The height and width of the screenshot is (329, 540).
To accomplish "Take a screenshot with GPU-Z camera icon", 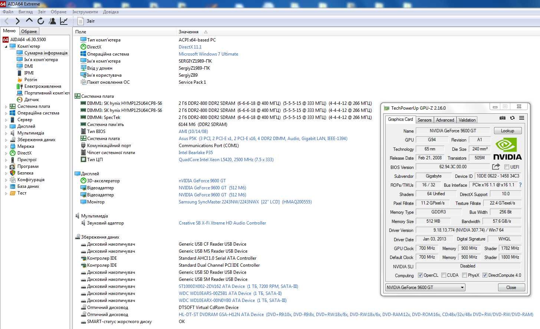I will pyautogui.click(x=502, y=118).
